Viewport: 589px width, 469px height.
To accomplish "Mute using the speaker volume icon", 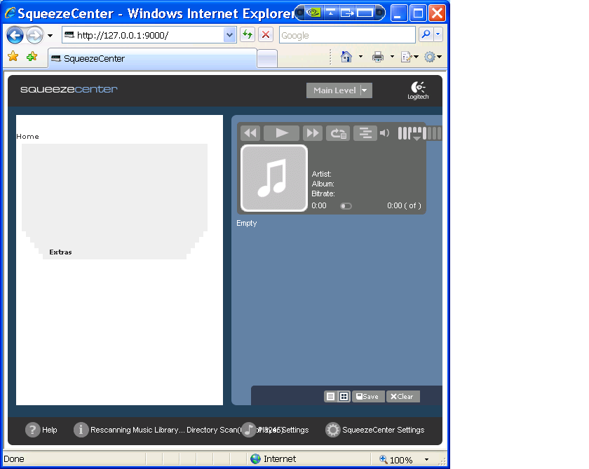I will [384, 133].
